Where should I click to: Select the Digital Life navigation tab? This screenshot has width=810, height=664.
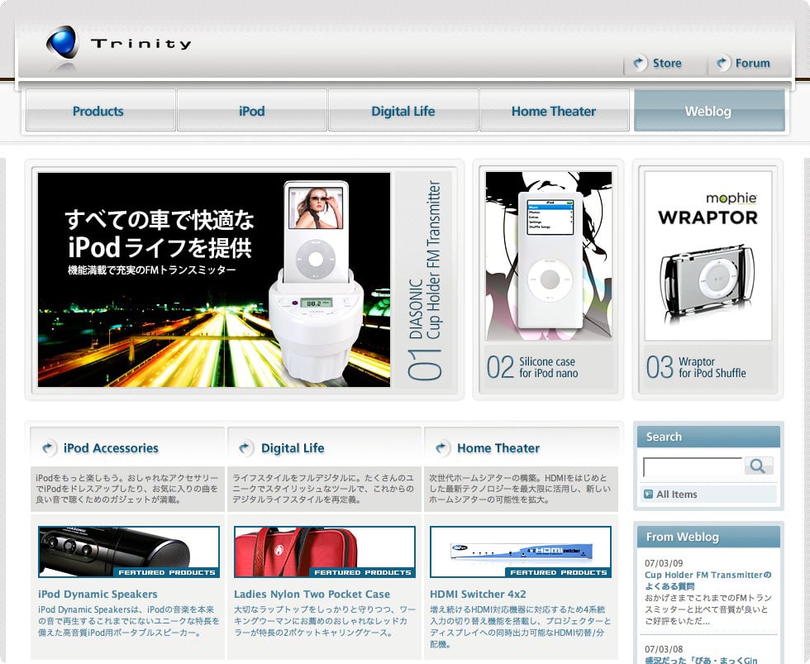coord(403,111)
